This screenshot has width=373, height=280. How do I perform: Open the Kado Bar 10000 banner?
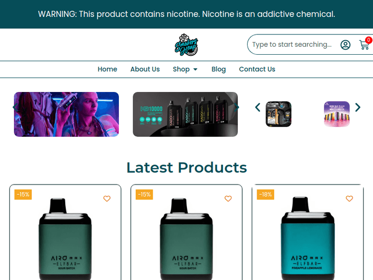point(185,114)
